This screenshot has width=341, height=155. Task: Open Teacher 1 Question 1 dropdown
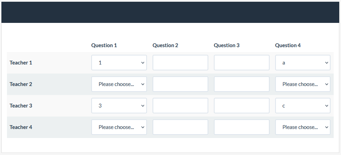point(119,63)
